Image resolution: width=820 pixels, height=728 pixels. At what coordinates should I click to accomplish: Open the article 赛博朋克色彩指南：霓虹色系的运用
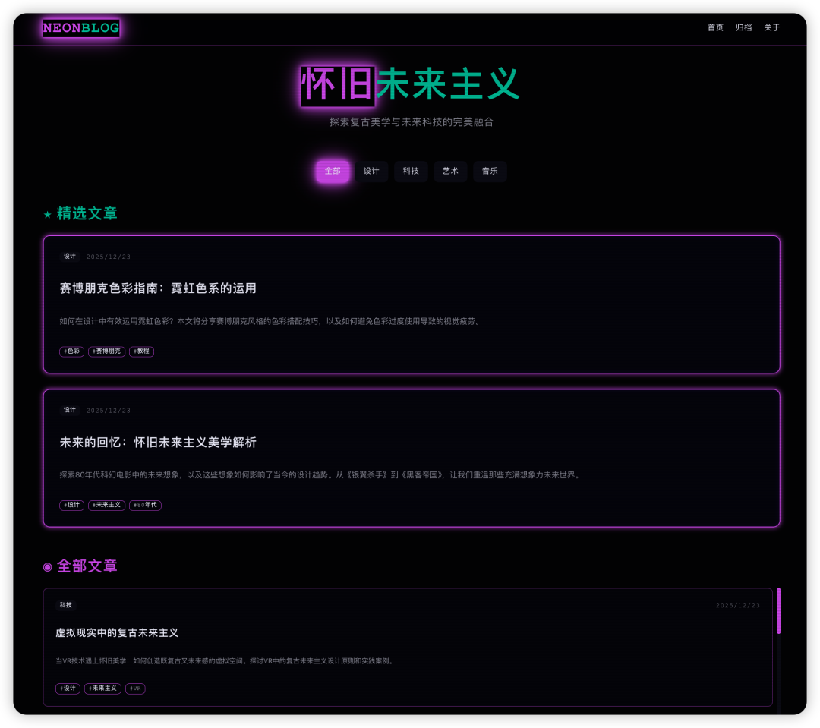pyautogui.click(x=158, y=288)
